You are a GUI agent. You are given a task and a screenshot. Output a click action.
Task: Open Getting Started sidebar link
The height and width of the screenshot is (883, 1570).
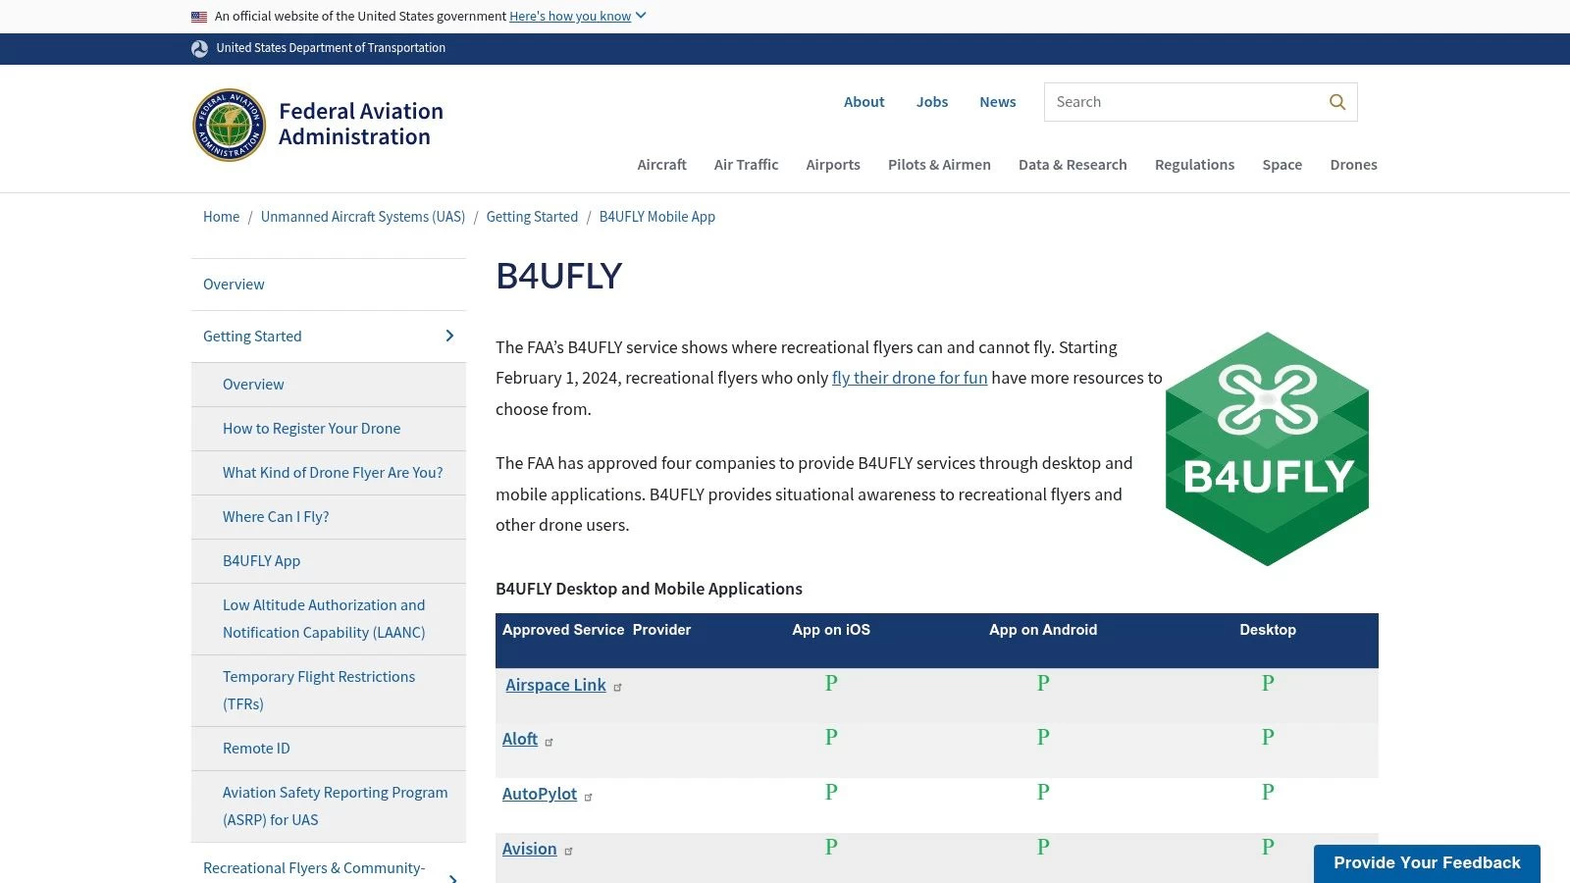pos(252,337)
